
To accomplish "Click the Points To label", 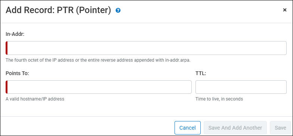I will coord(17,73).
